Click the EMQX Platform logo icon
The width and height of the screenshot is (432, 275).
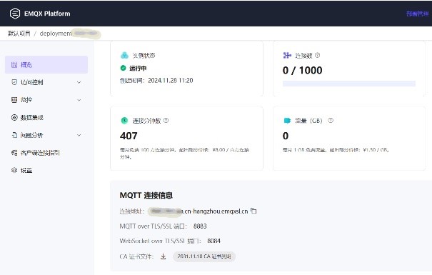(15, 14)
